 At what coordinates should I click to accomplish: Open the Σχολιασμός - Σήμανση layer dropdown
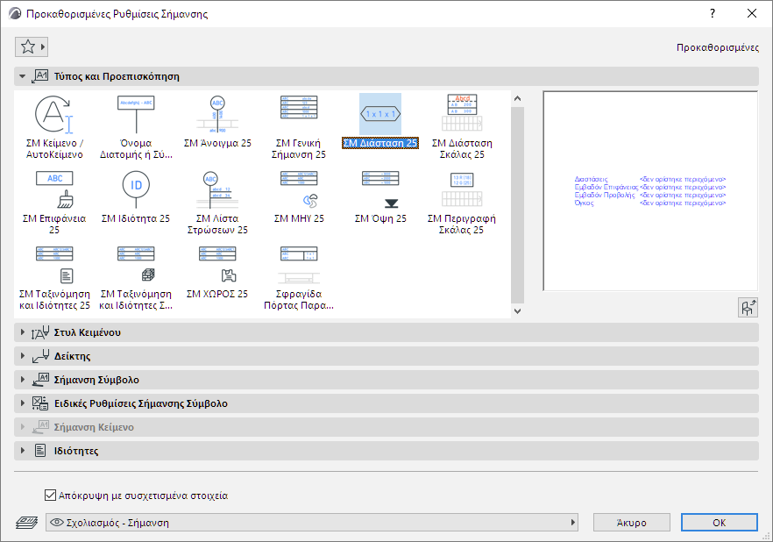pos(312,523)
